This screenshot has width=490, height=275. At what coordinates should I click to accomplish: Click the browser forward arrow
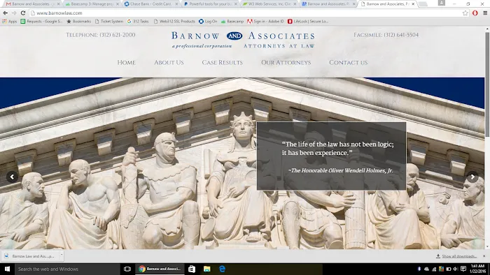[x=14, y=13]
